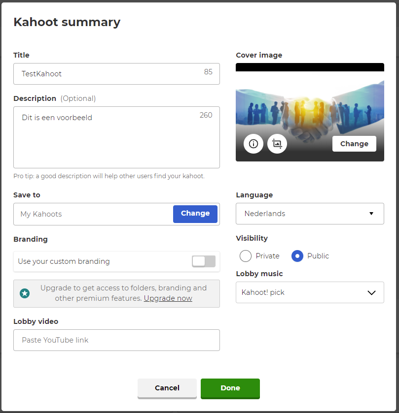Click the cover image info icon
Screen dimensions: 399x413
254,144
